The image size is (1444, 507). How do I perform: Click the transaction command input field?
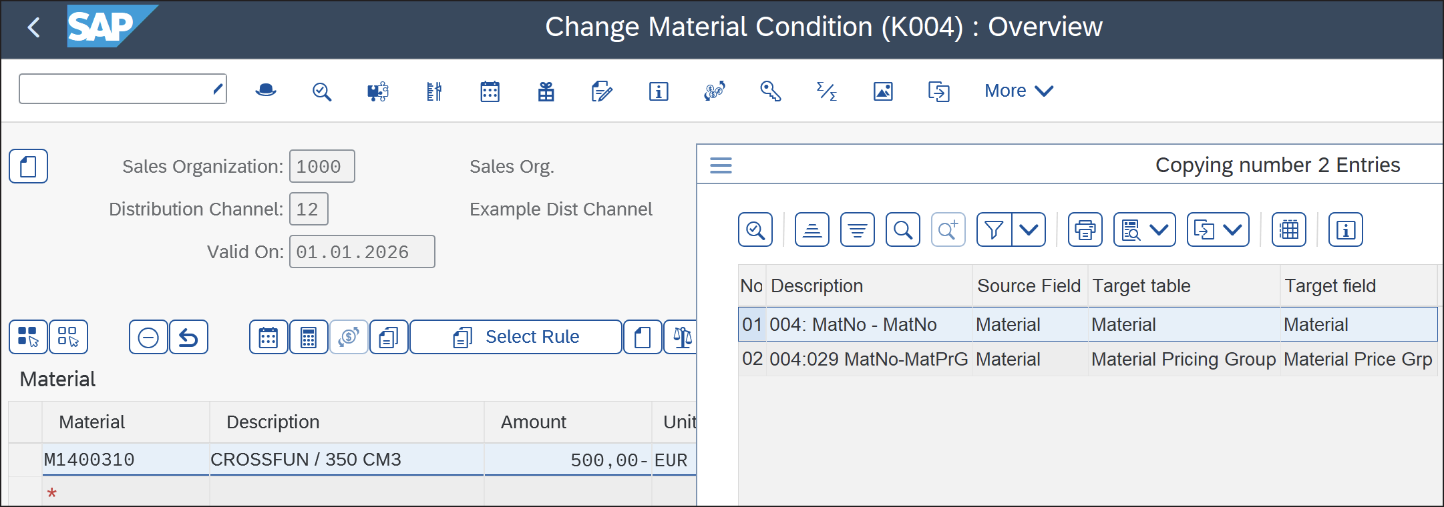point(123,89)
